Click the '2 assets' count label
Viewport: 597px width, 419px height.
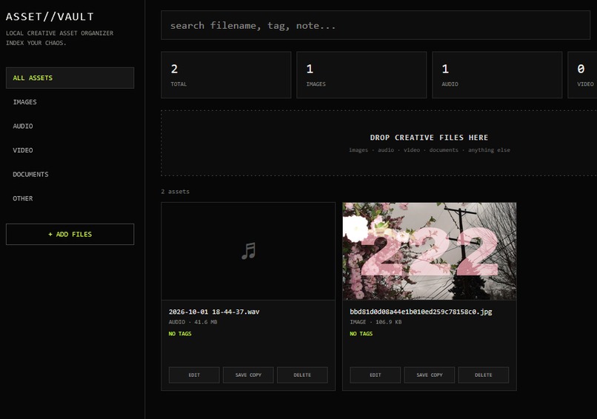pyautogui.click(x=175, y=192)
